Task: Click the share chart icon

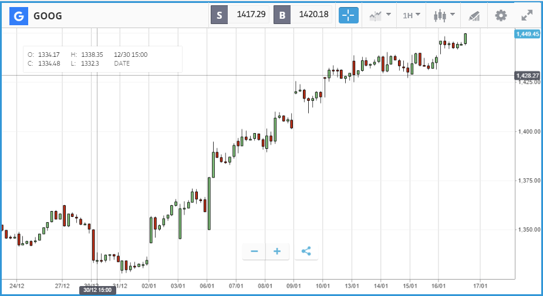Action: point(306,251)
